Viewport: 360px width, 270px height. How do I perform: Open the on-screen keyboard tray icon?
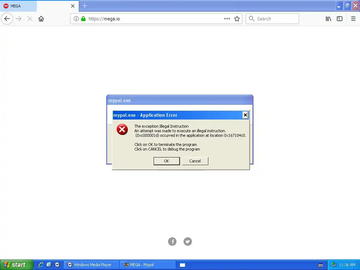[321, 265]
